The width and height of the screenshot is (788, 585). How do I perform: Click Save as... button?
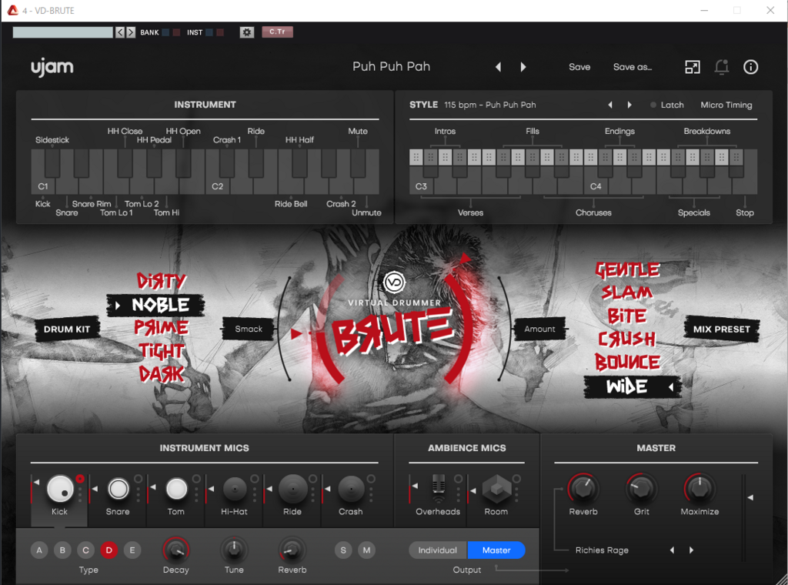[x=633, y=67]
